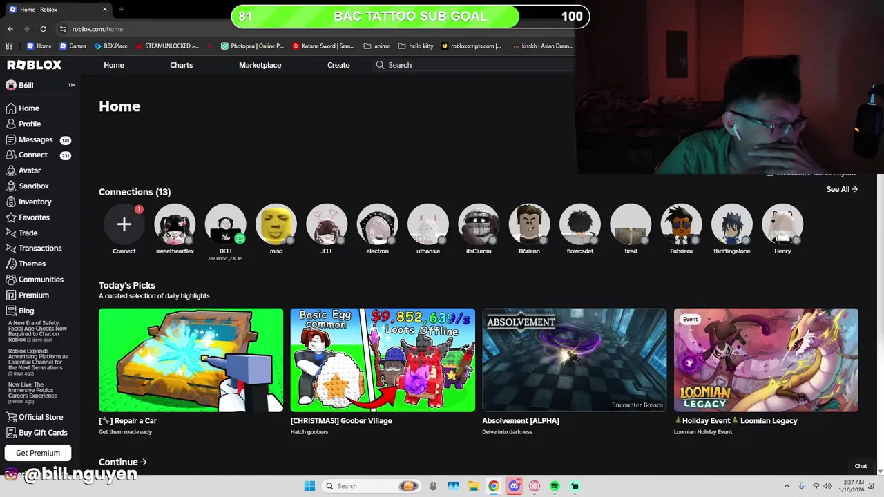Reload the page in Chrome
The image size is (884, 497).
coord(43,29)
